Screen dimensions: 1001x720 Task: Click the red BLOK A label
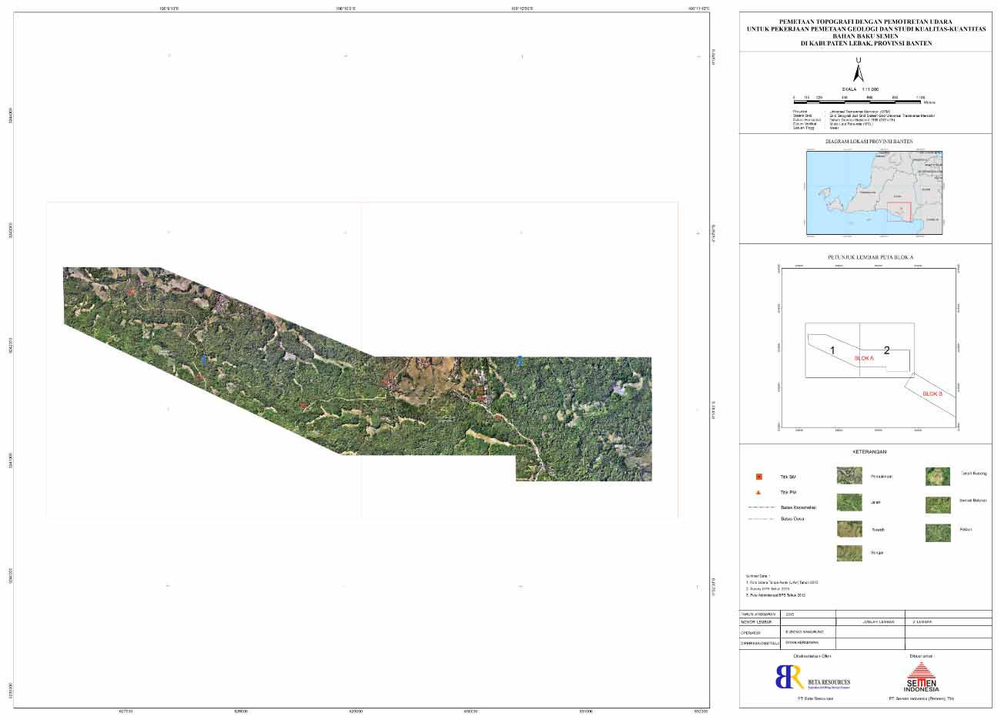click(x=865, y=359)
